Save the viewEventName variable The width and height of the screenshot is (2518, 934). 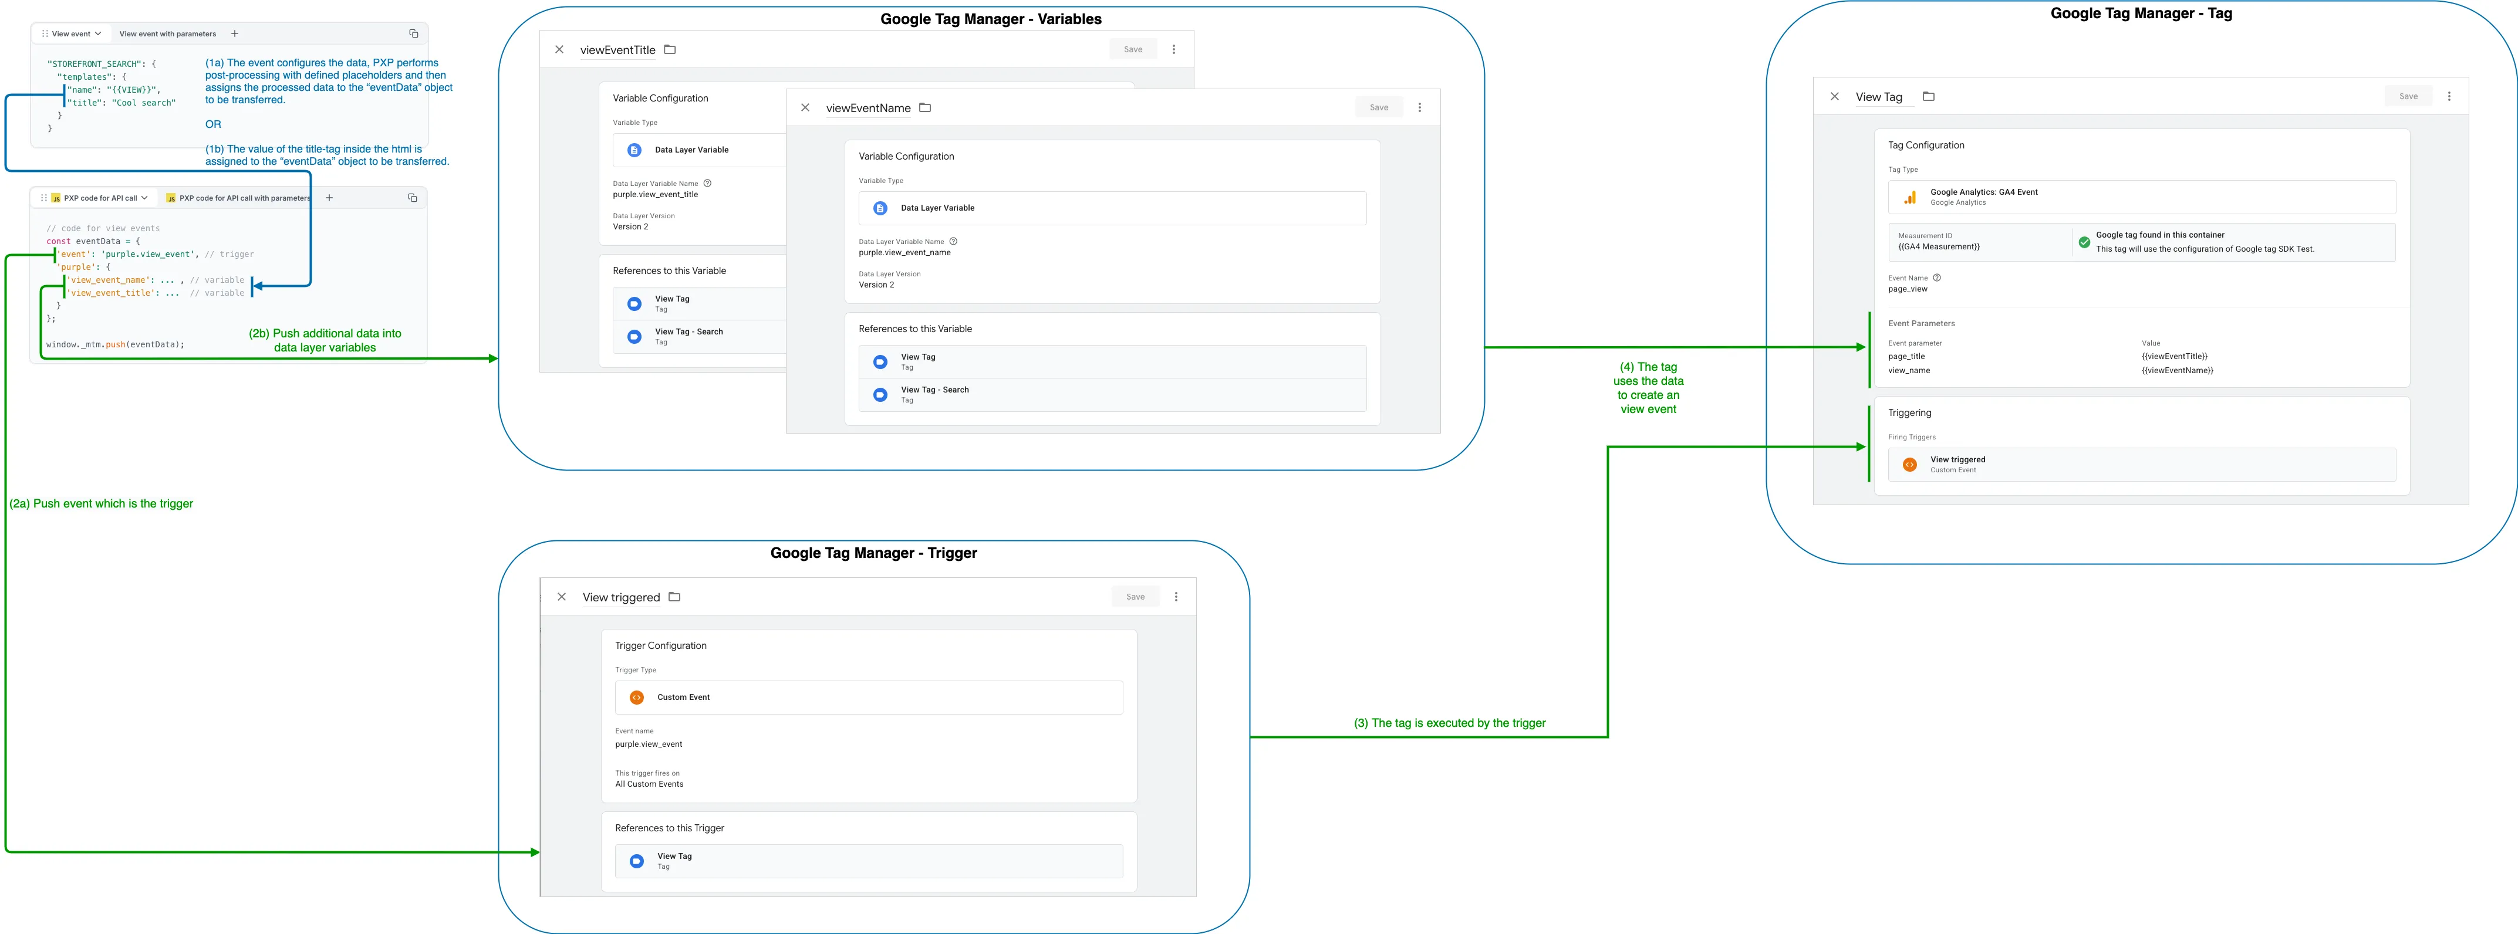coord(1378,107)
